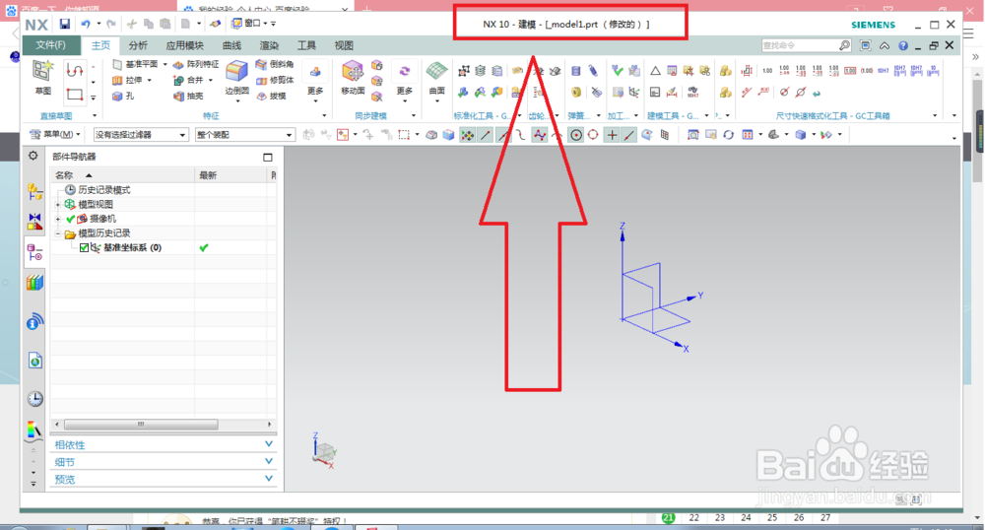Open the 菜单(M) dropdown
Image resolution: width=985 pixels, height=530 pixels.
56,134
